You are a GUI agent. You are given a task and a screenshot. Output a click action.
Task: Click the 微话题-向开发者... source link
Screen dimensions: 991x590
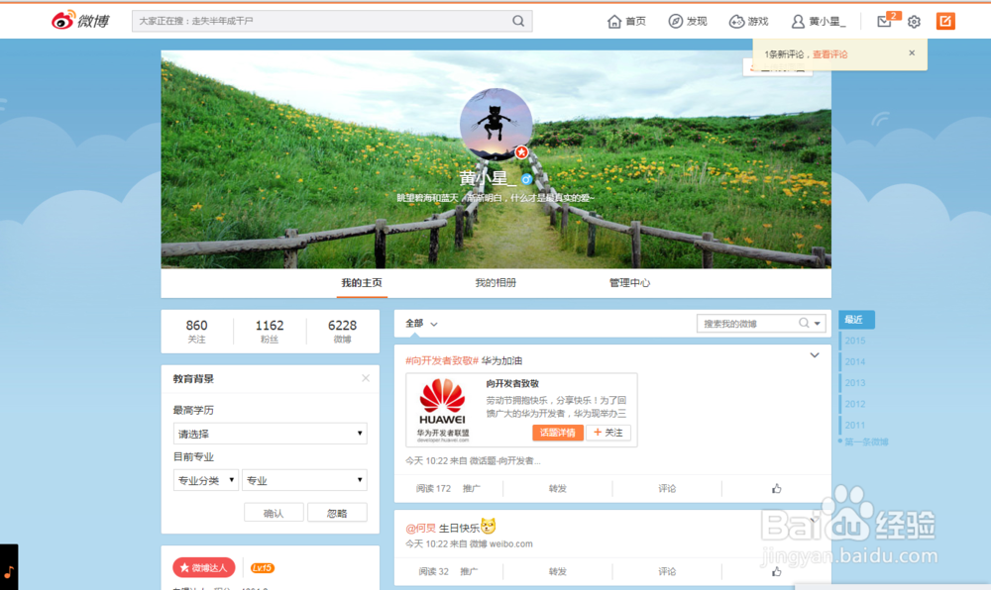coord(505,460)
